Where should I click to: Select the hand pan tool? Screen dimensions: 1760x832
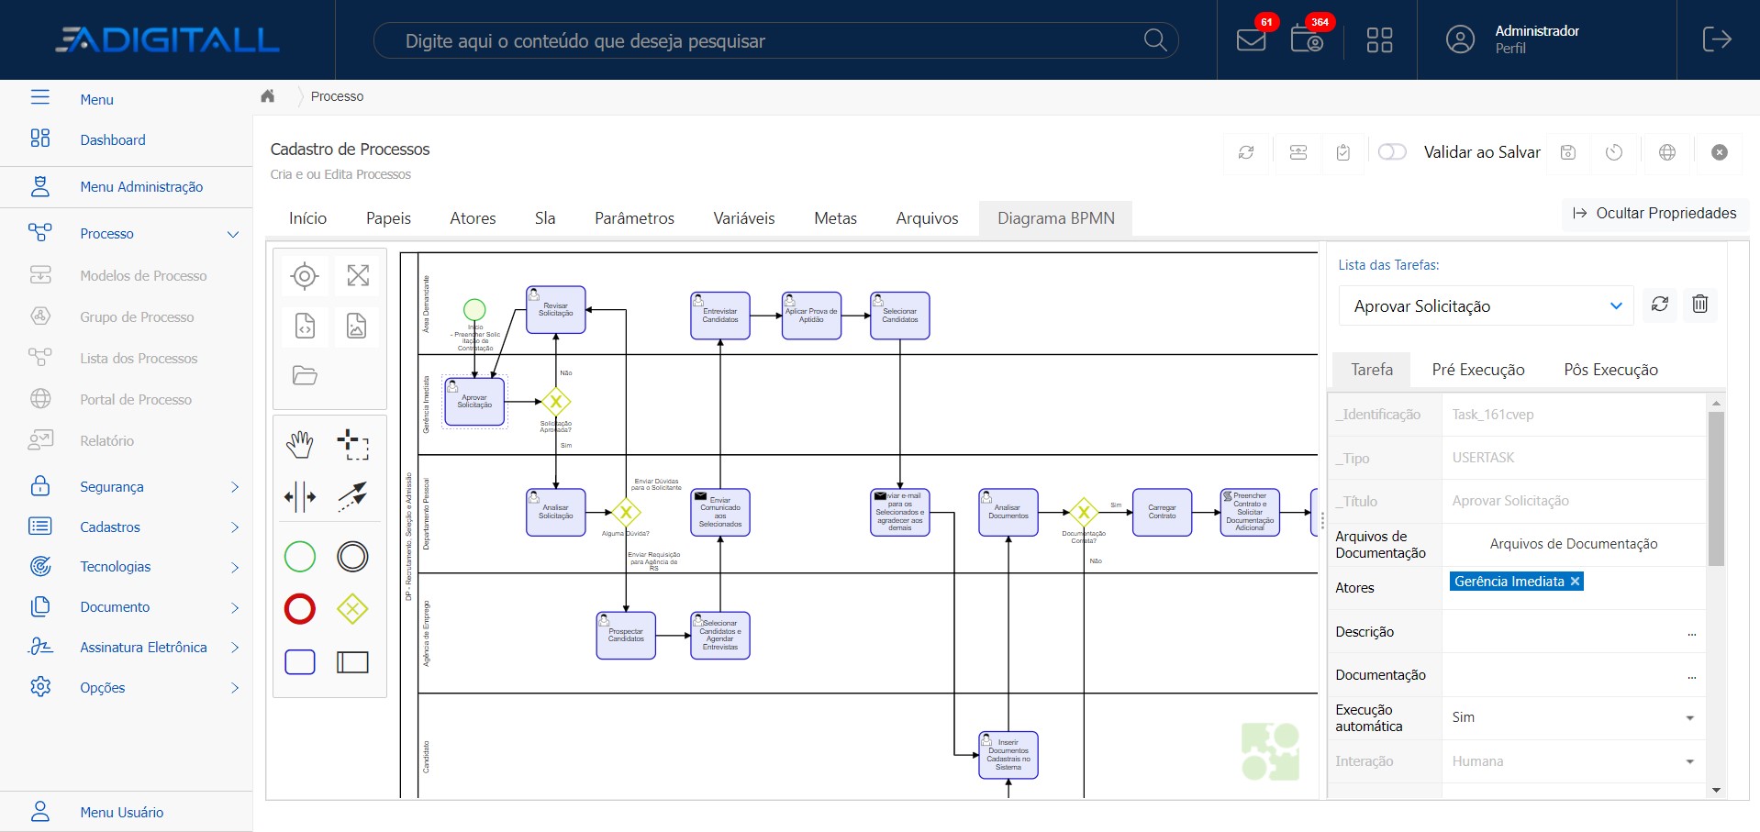[300, 445]
